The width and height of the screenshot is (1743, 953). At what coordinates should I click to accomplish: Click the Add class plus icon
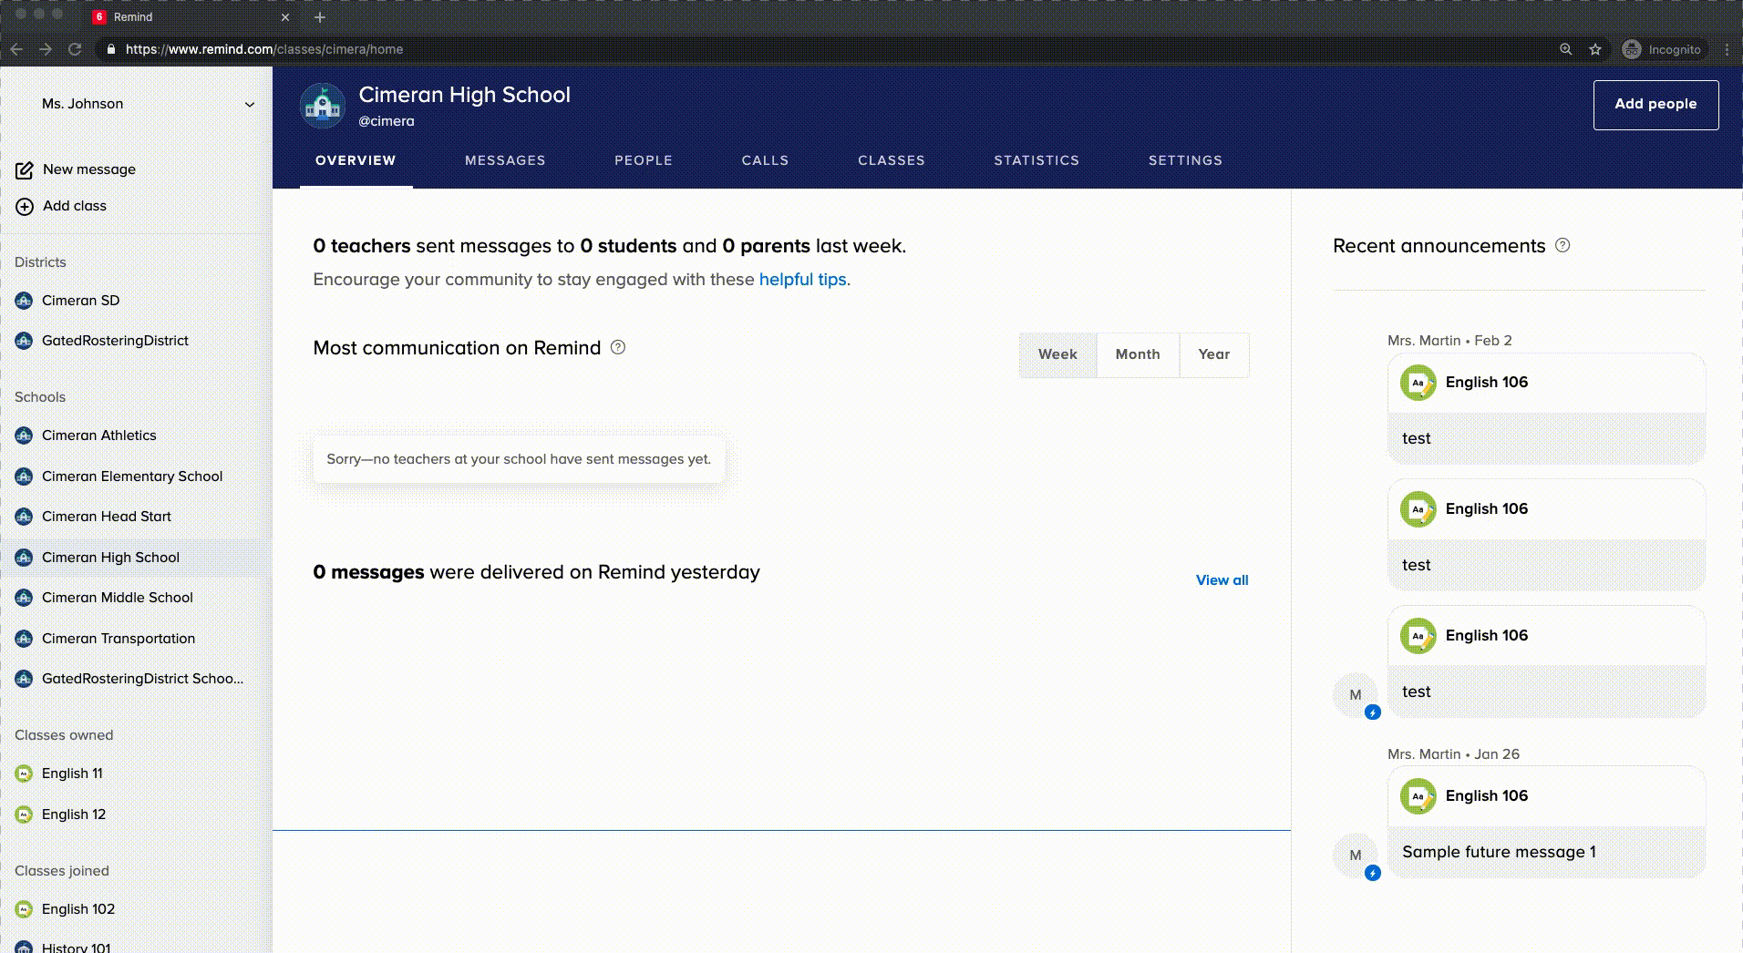pyautogui.click(x=24, y=206)
